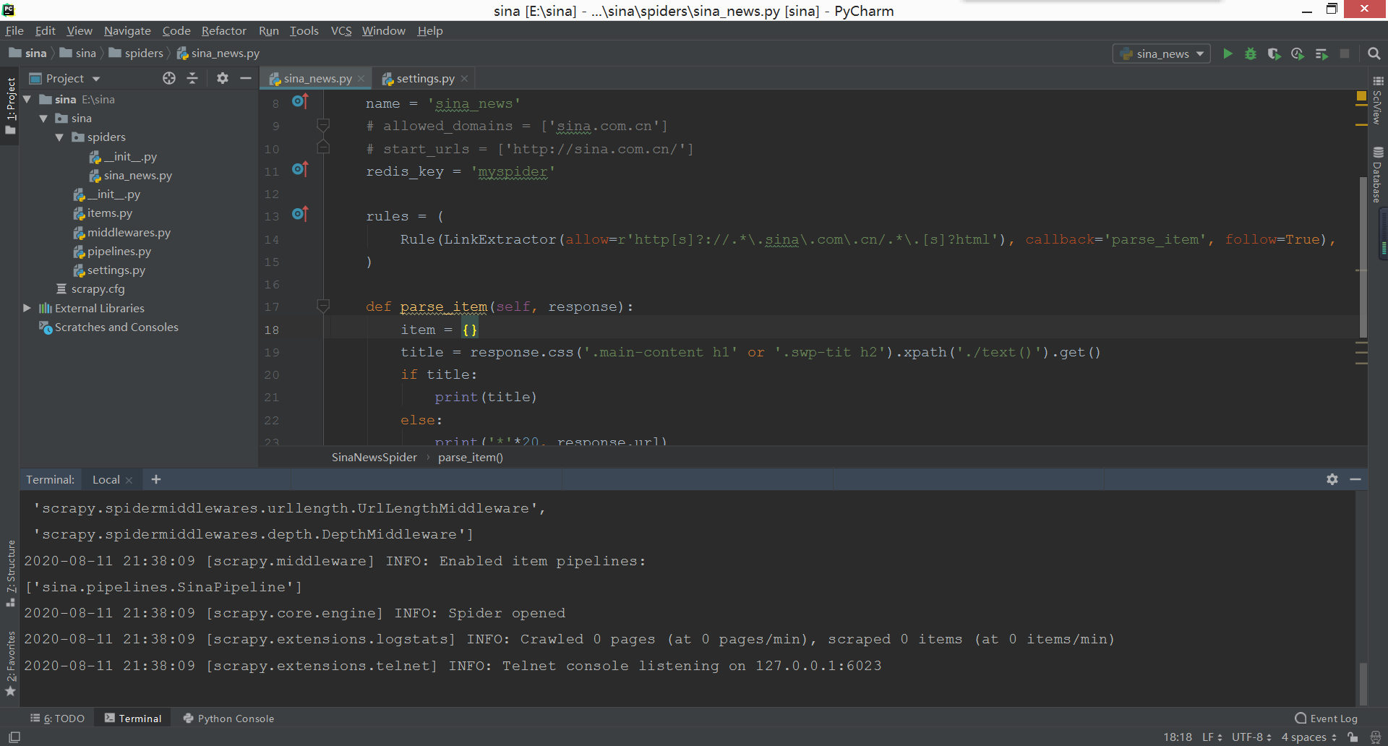1388x746 pixels.
Task: Close the Local terminal tab
Action: click(129, 480)
